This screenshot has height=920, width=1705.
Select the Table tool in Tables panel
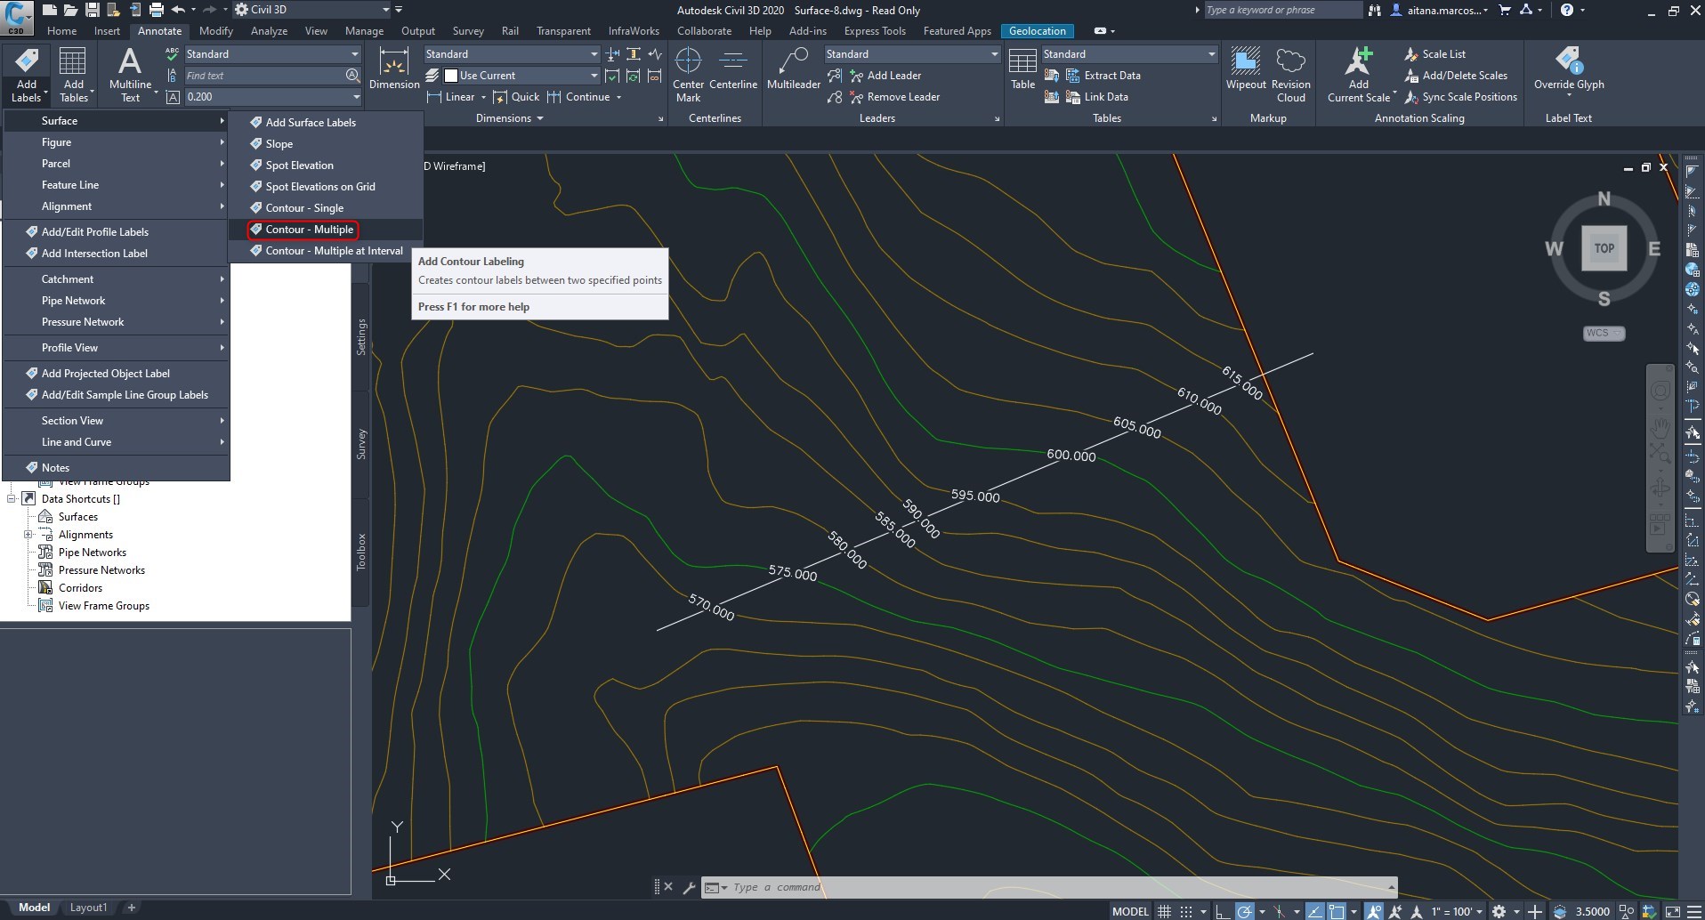point(1022,69)
